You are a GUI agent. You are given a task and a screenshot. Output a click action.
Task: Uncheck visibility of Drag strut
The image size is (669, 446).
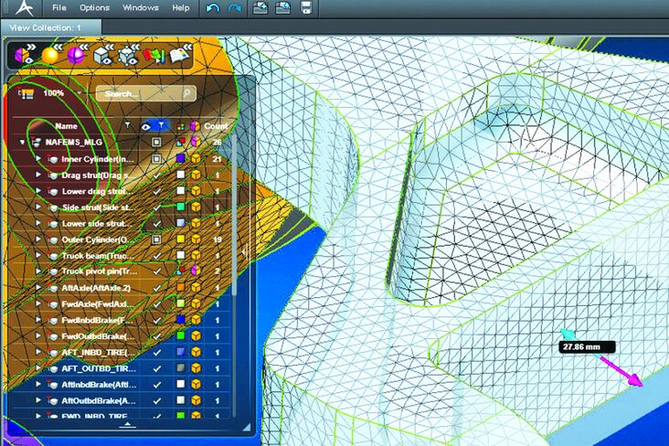click(x=156, y=175)
